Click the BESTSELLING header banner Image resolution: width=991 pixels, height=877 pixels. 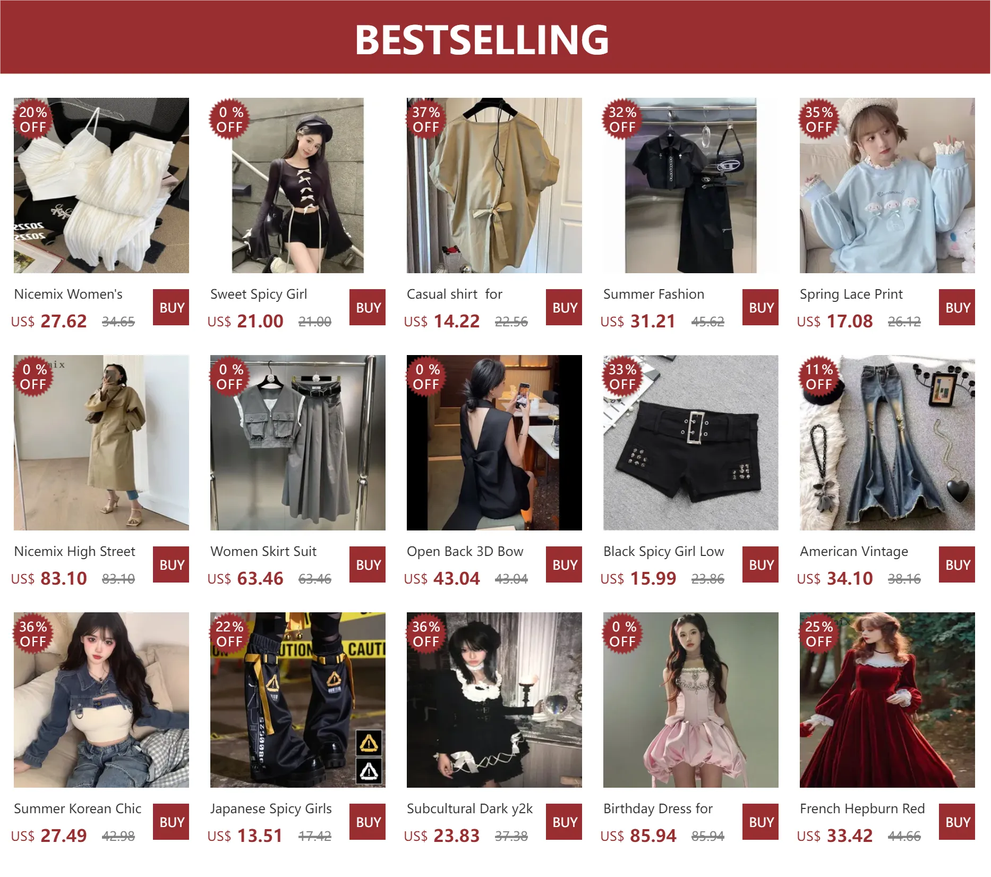click(495, 37)
